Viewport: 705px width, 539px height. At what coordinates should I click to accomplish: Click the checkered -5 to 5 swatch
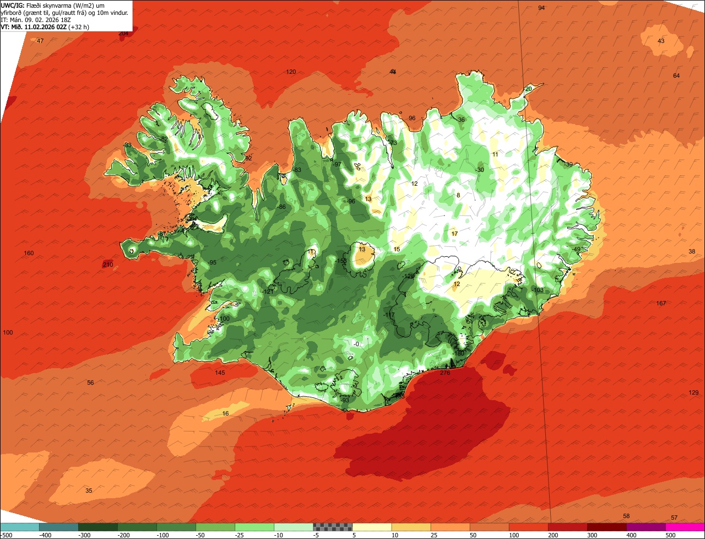coord(332,527)
